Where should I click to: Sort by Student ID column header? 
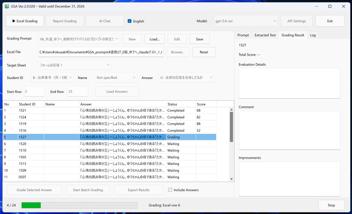[31, 104]
